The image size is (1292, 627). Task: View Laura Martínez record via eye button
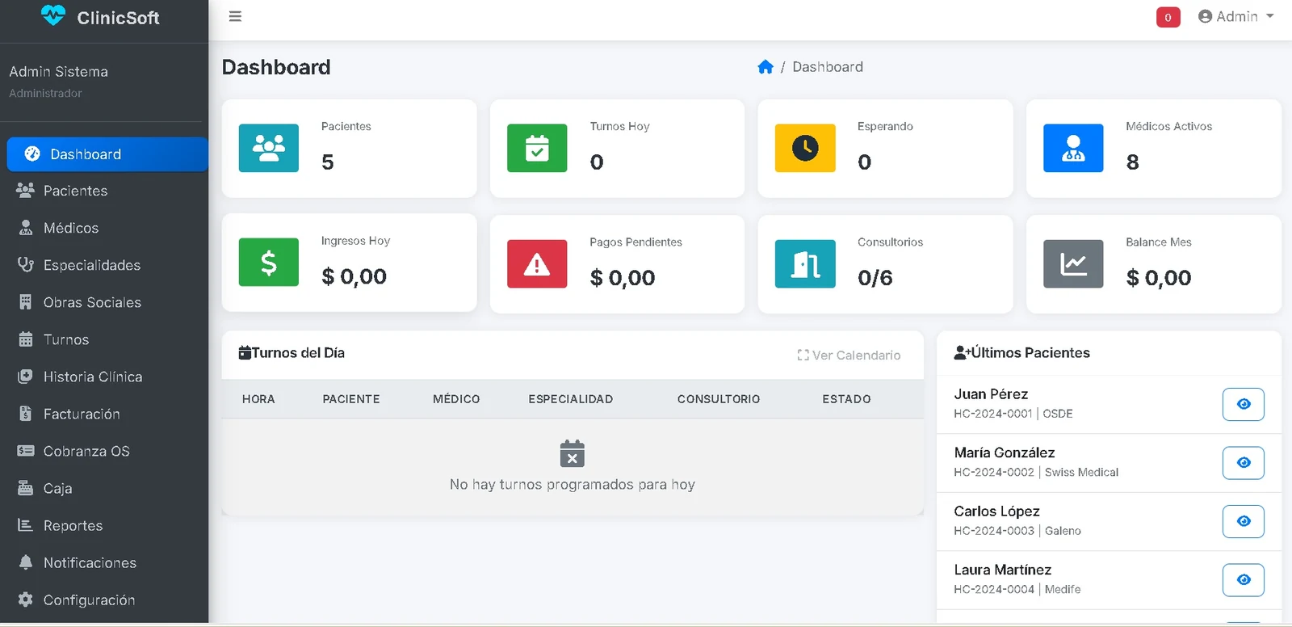(x=1244, y=579)
